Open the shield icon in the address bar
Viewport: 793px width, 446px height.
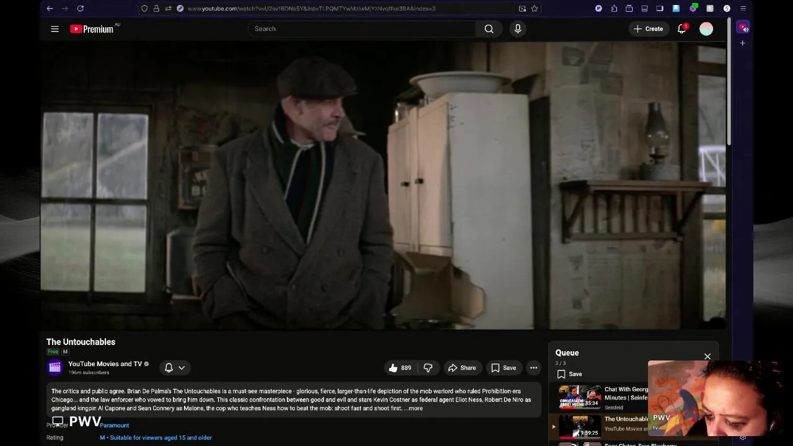(x=144, y=9)
